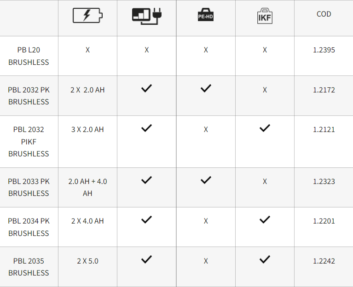Click the PBL 2035 BRUSHLESS row label

29,267
